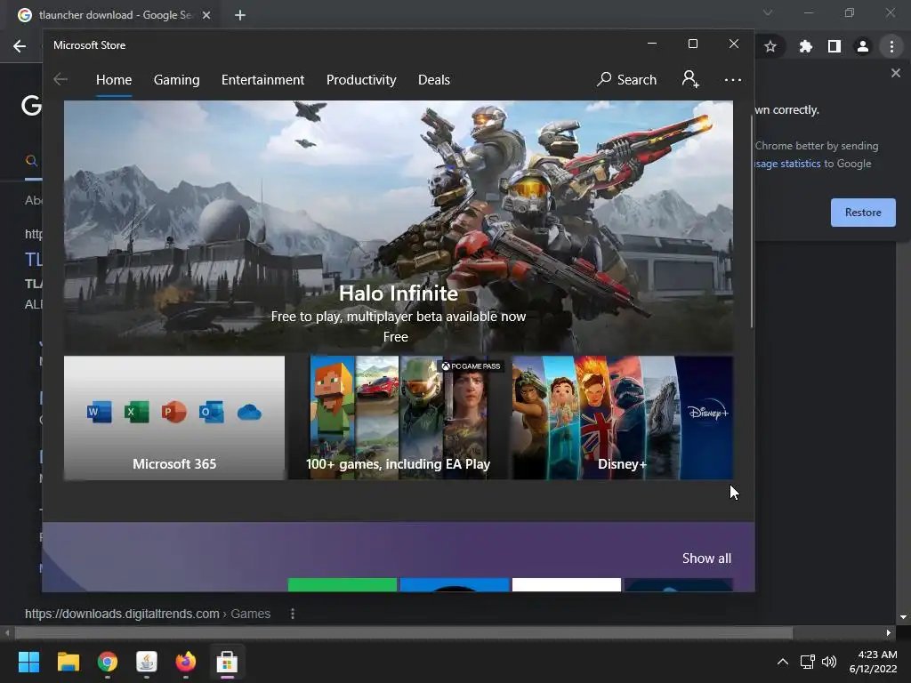
Task: Click the sign-in account icon in Store
Action: pyautogui.click(x=690, y=79)
